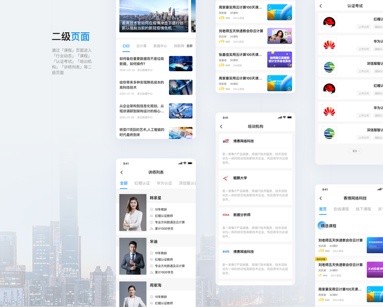The width and height of the screenshot is (383, 307).
Task: Select 线下课程 tab in 赛博网络科技 screen
Action: (x=363, y=209)
